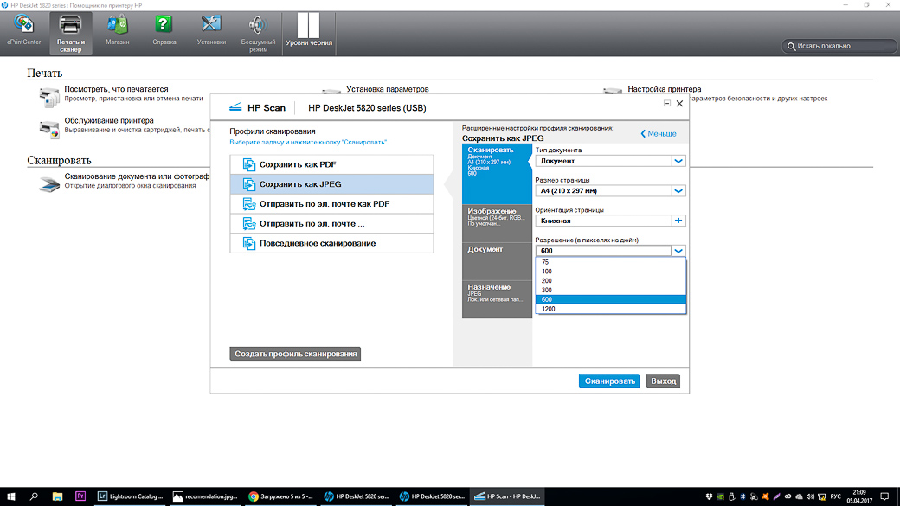
Task: Open the Windows Start menu
Action: click(x=11, y=496)
